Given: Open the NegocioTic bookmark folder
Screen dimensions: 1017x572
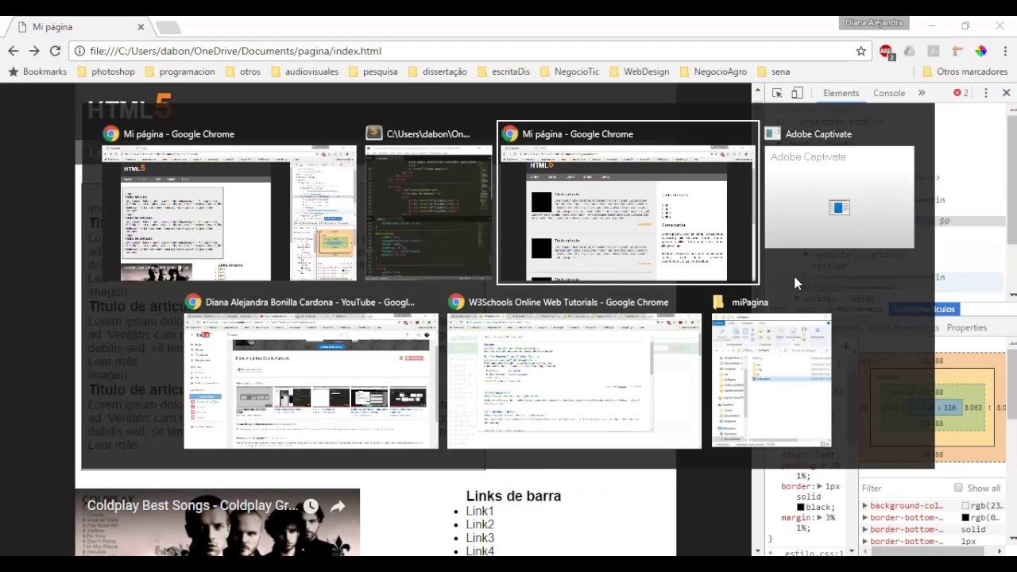Looking at the screenshot, I should (x=569, y=71).
